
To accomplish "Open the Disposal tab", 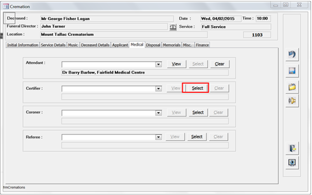I will pos(153,45).
